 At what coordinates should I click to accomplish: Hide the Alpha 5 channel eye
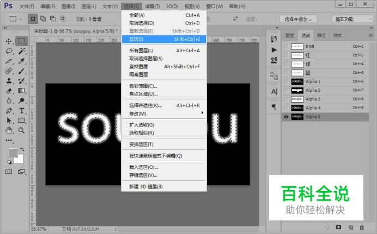click(286, 117)
